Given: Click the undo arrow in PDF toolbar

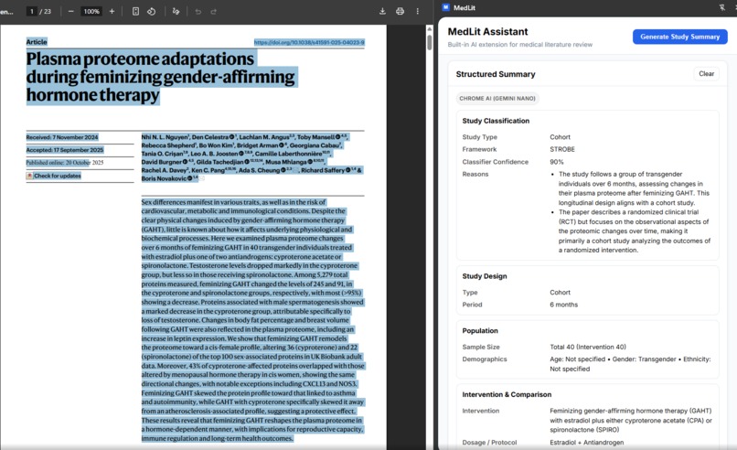Looking at the screenshot, I should tap(198, 11).
